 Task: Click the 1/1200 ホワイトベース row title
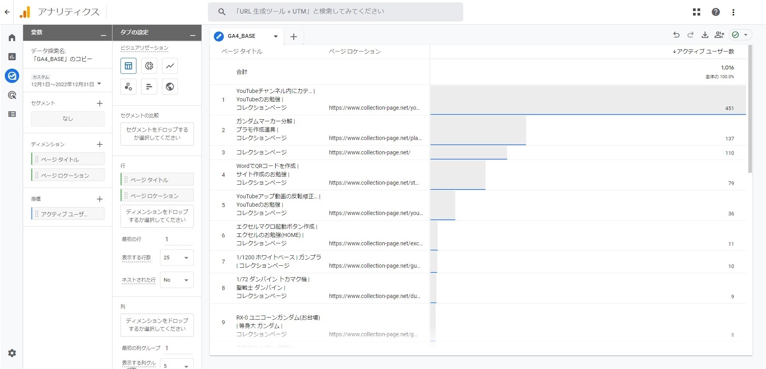tap(278, 261)
